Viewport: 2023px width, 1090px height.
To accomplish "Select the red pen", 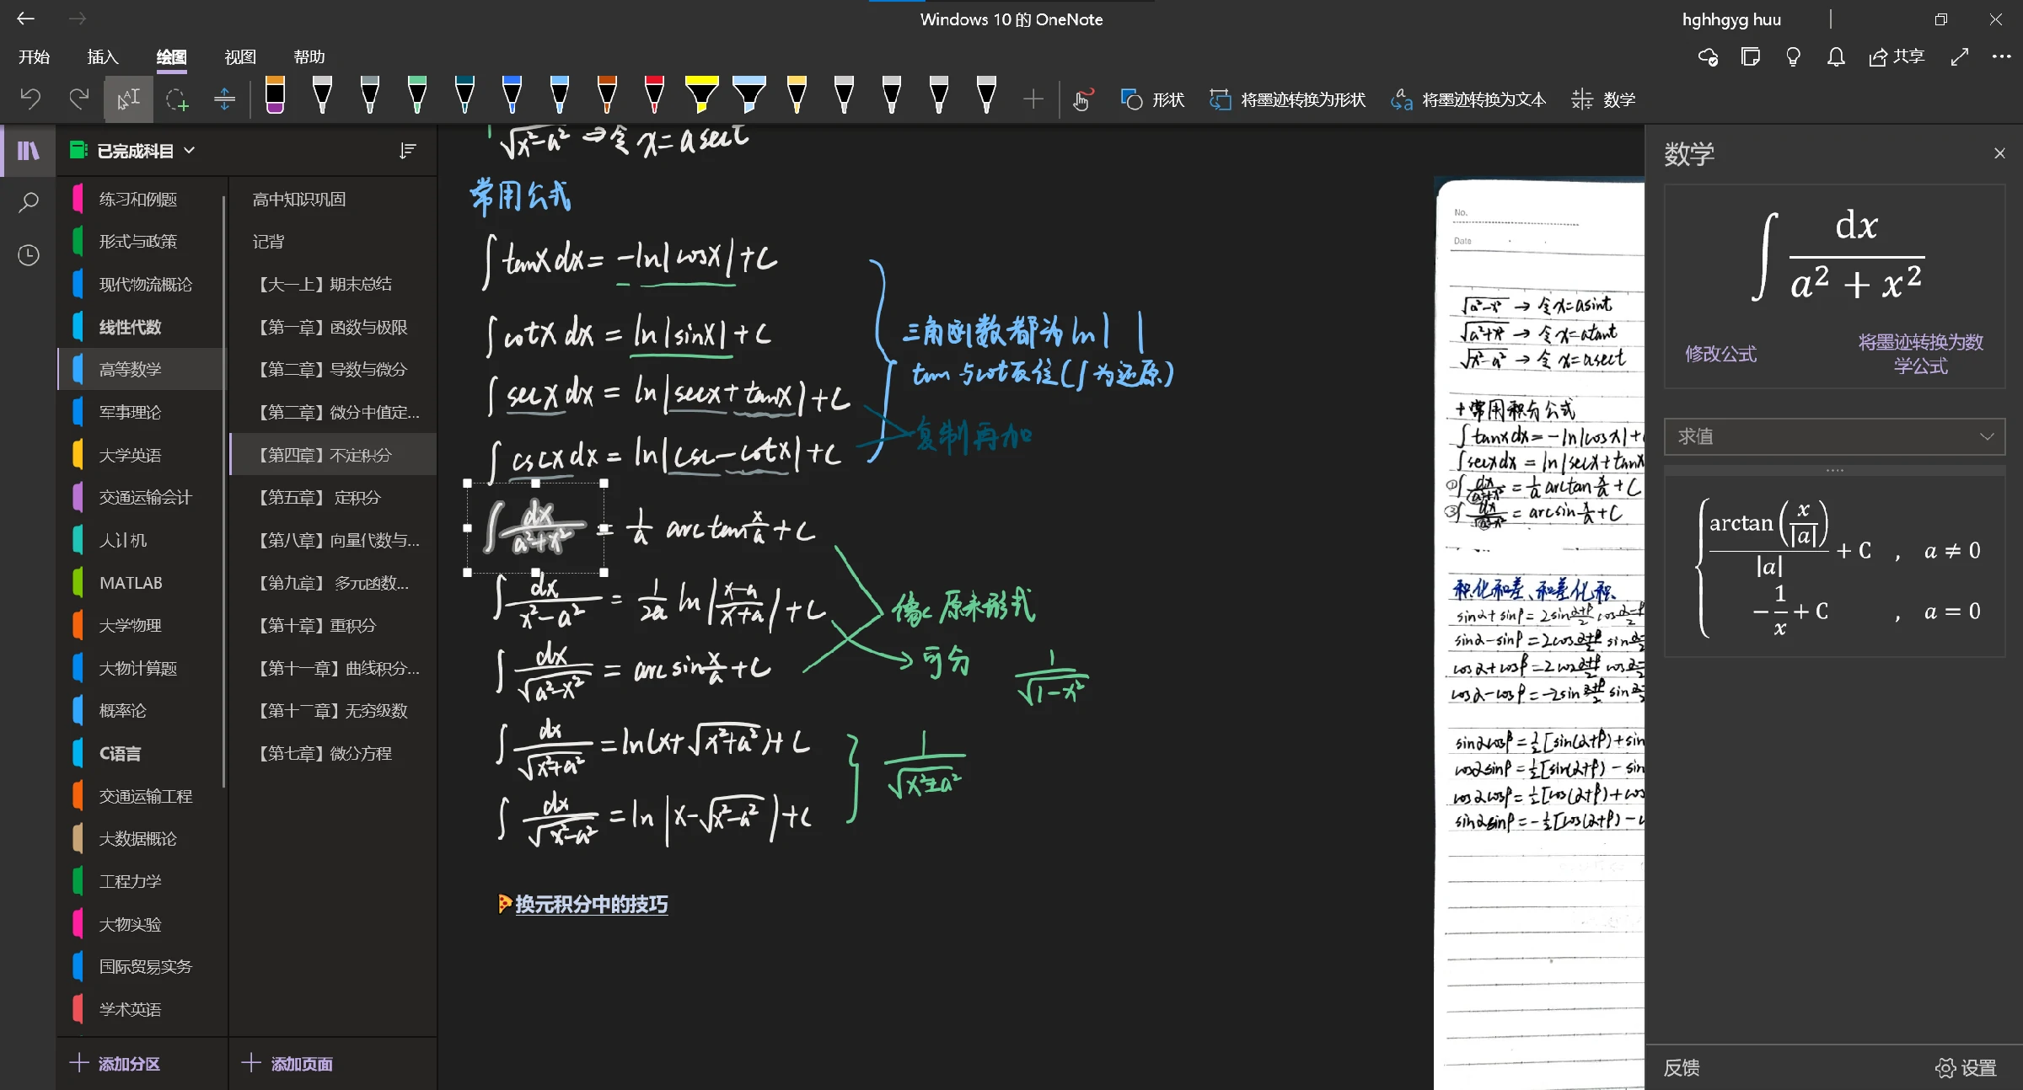I will 654,95.
